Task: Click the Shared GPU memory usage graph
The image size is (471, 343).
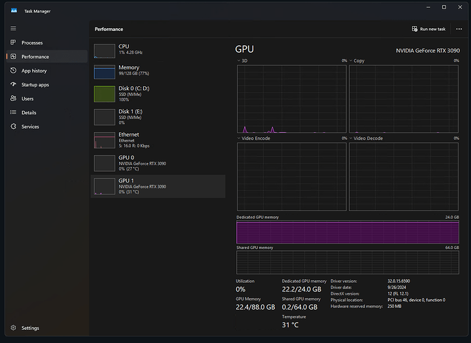Action: 347,263
